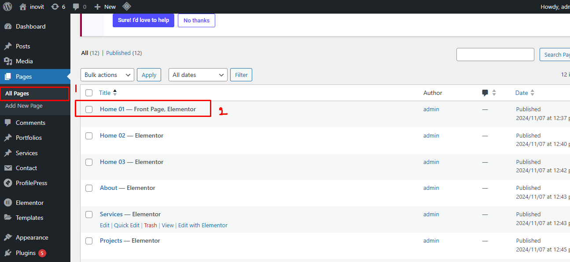Open the Projects page title link

[111, 240]
